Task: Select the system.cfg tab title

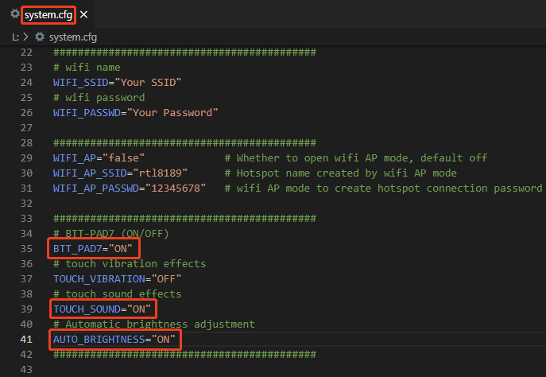Action: pyautogui.click(x=49, y=15)
